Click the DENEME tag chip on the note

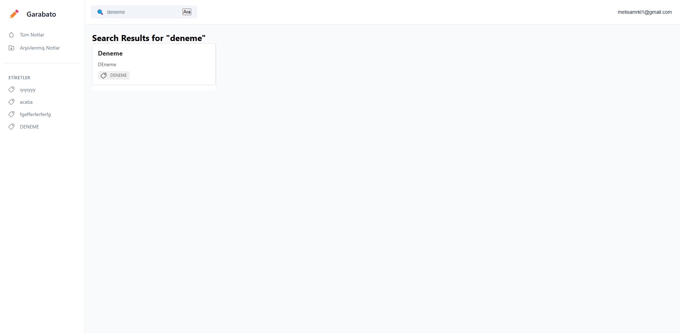point(114,75)
